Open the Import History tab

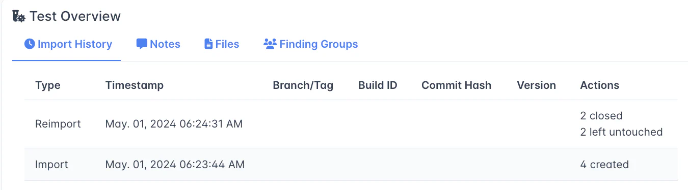click(x=68, y=44)
